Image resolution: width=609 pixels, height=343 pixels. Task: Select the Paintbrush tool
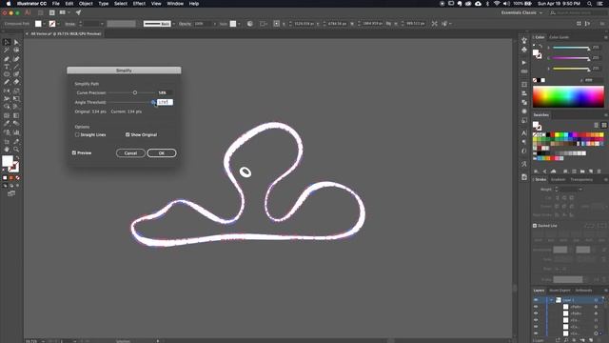[16, 74]
